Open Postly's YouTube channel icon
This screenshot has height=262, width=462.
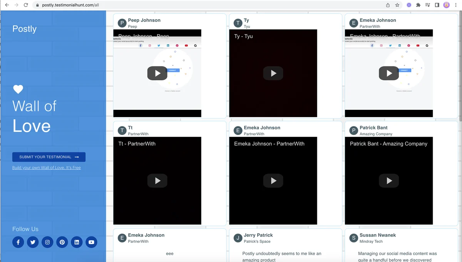point(91,242)
